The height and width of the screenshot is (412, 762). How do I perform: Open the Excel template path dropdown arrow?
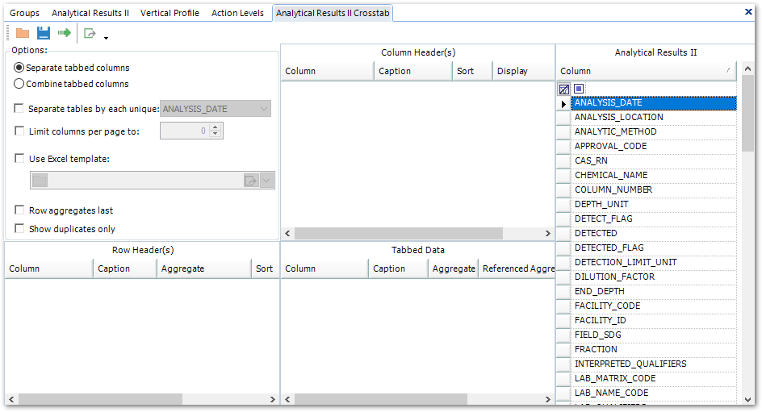[267, 181]
